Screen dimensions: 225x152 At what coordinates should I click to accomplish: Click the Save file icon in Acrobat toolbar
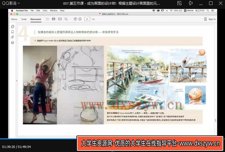47,19
